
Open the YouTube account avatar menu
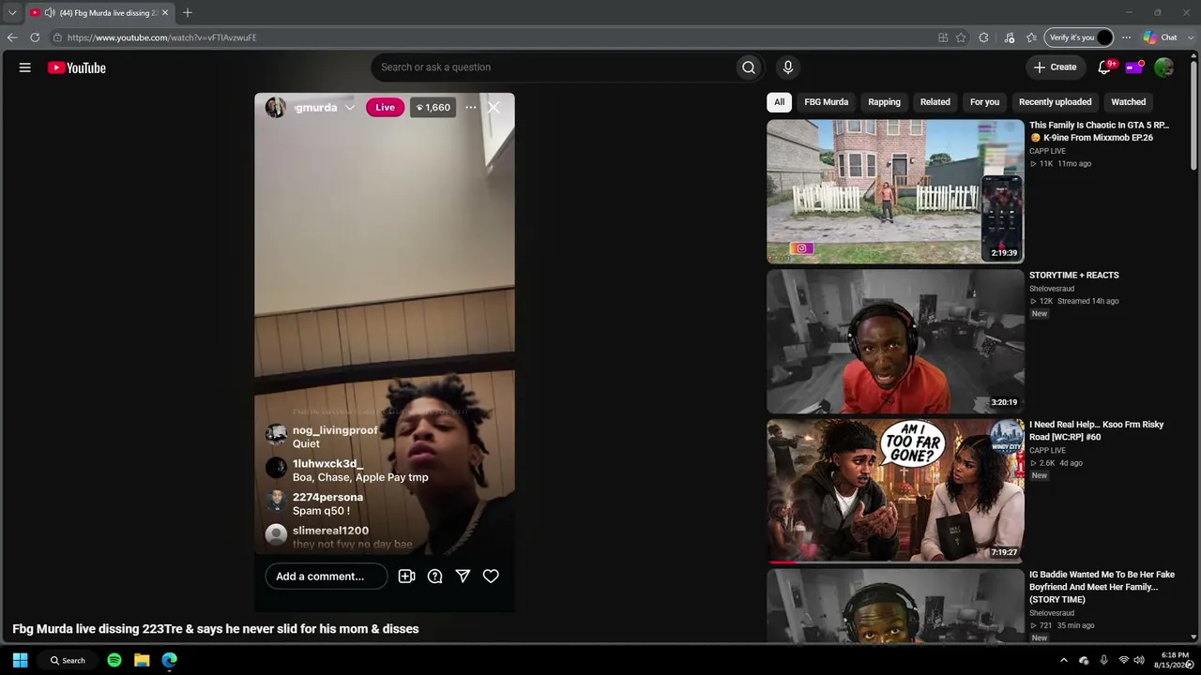coord(1164,67)
